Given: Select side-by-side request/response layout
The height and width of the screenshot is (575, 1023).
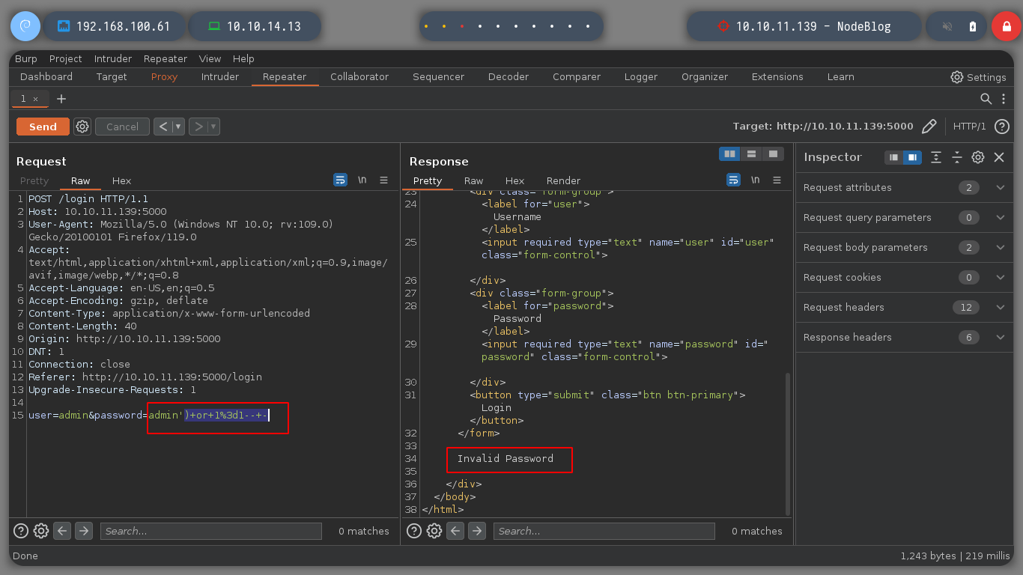Looking at the screenshot, I should 729,153.
